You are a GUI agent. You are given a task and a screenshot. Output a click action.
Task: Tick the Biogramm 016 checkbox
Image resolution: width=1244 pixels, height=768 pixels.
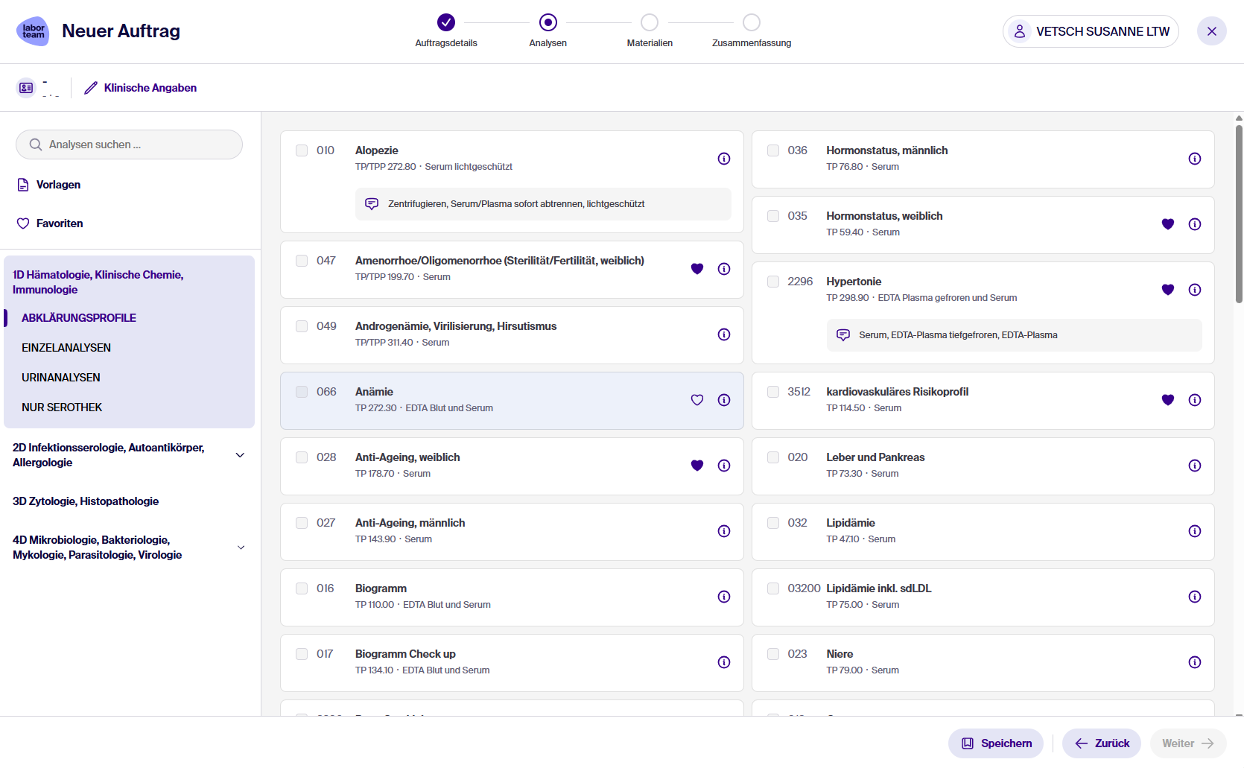click(x=302, y=588)
